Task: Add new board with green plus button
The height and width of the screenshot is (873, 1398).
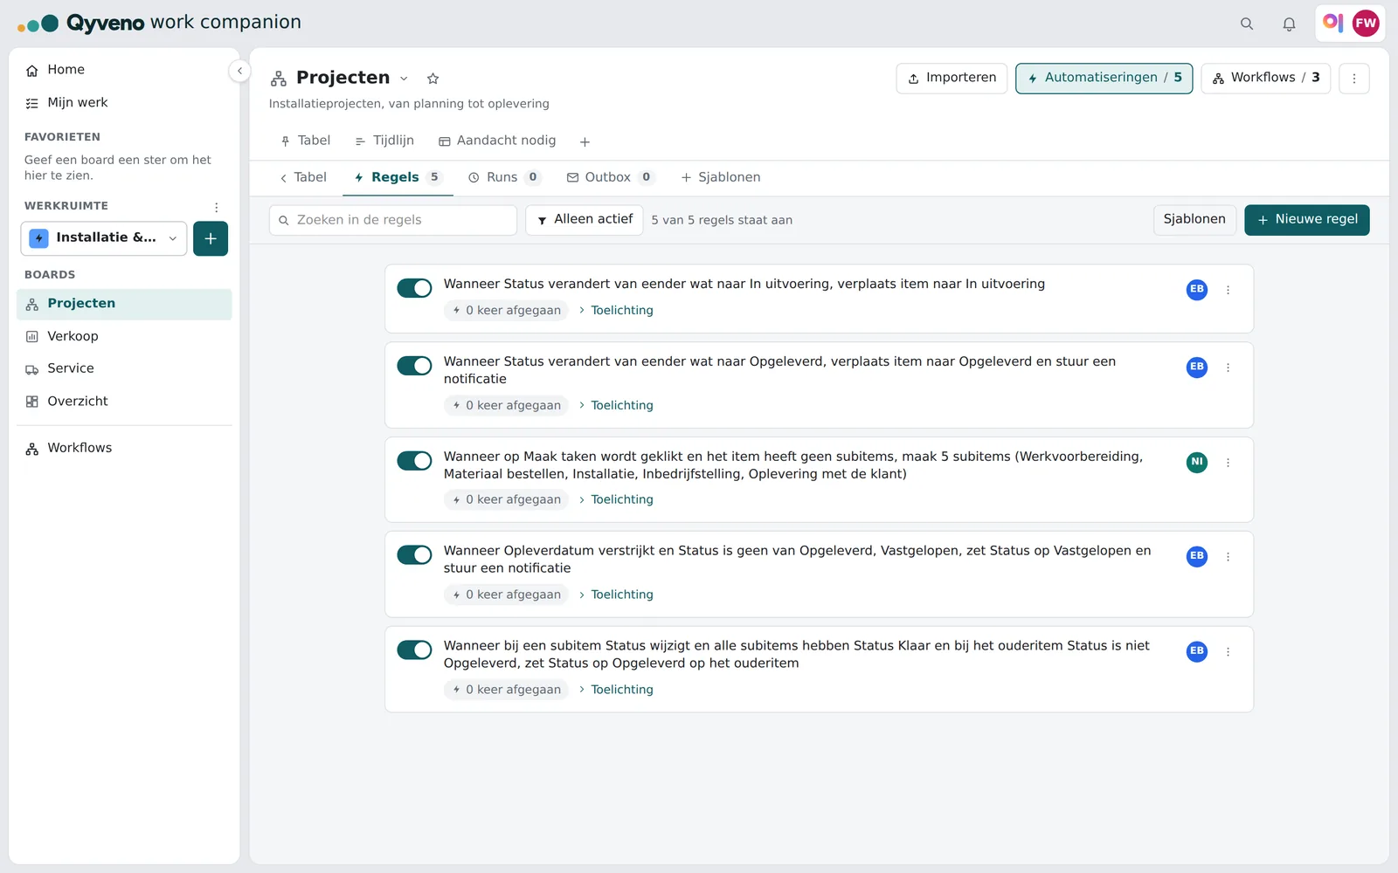Action: point(211,238)
